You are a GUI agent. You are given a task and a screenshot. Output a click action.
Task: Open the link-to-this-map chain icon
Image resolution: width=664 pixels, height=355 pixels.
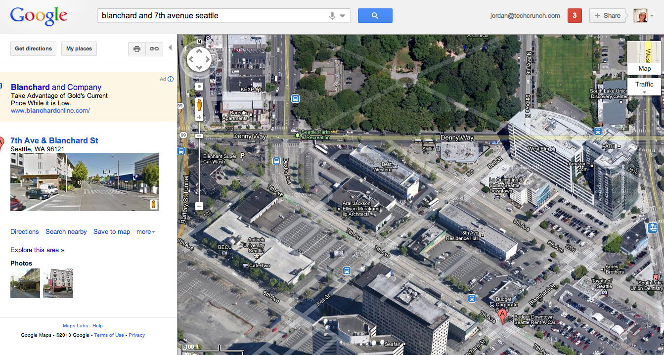pos(154,48)
